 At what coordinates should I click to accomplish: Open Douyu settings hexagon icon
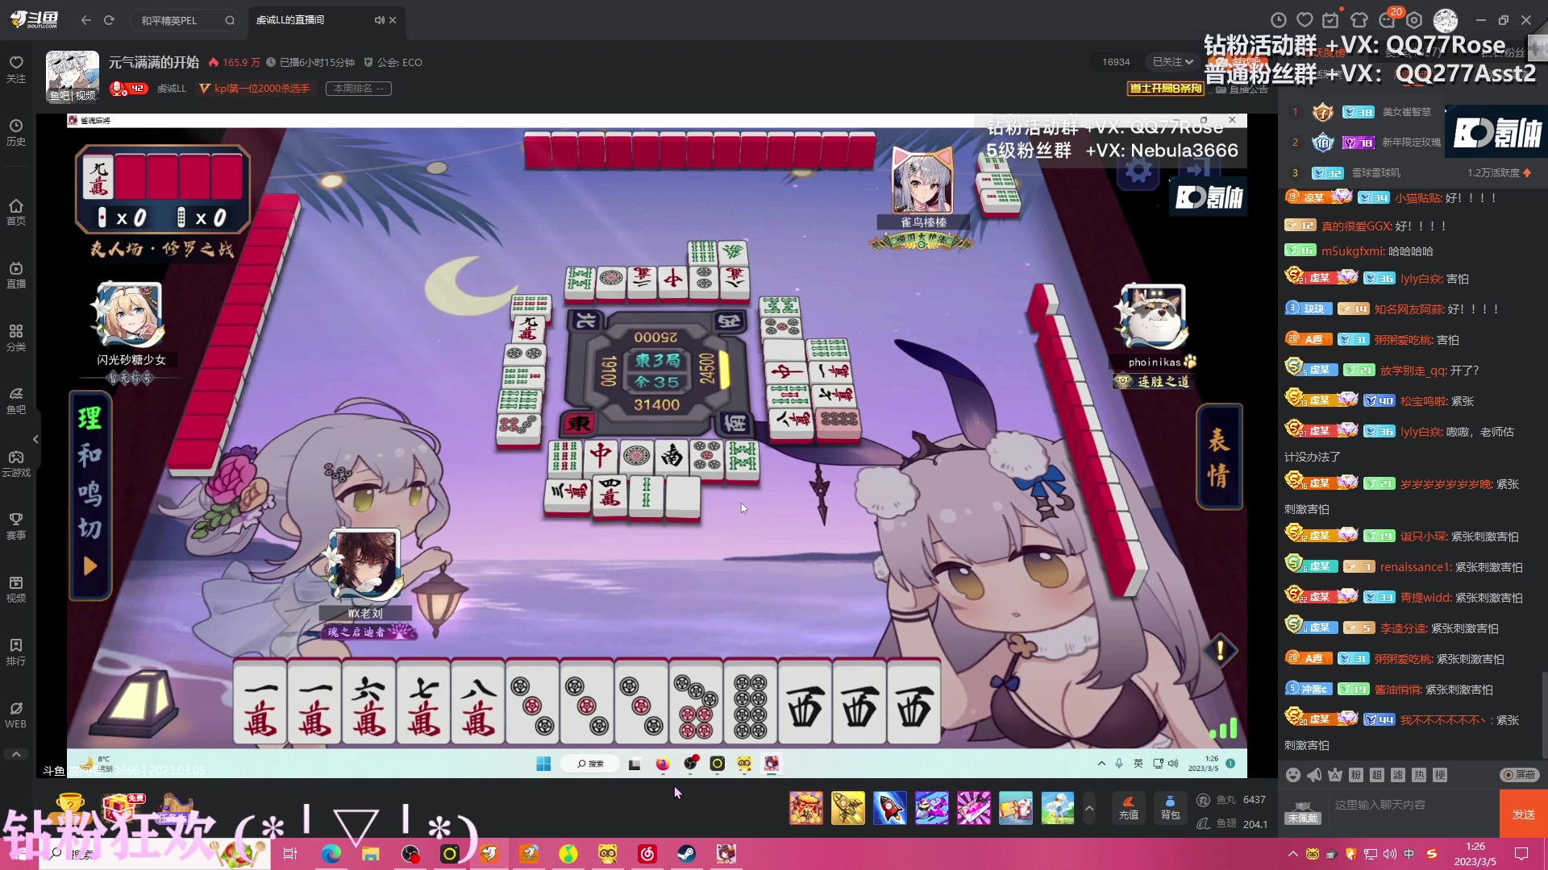click(x=1415, y=20)
